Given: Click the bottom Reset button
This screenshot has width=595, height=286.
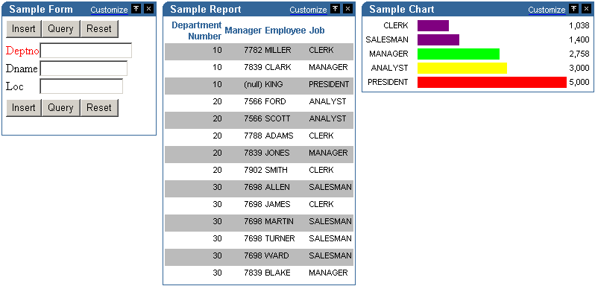Looking at the screenshot, I should (99, 107).
